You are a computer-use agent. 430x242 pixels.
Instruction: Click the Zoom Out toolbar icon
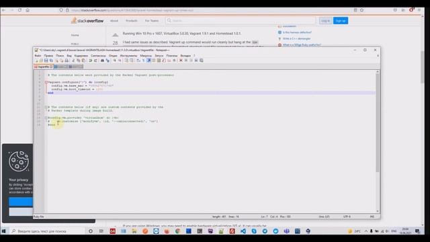120,61
